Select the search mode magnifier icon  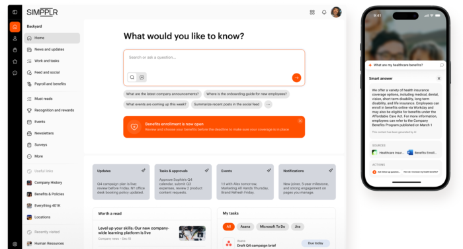[x=132, y=77]
